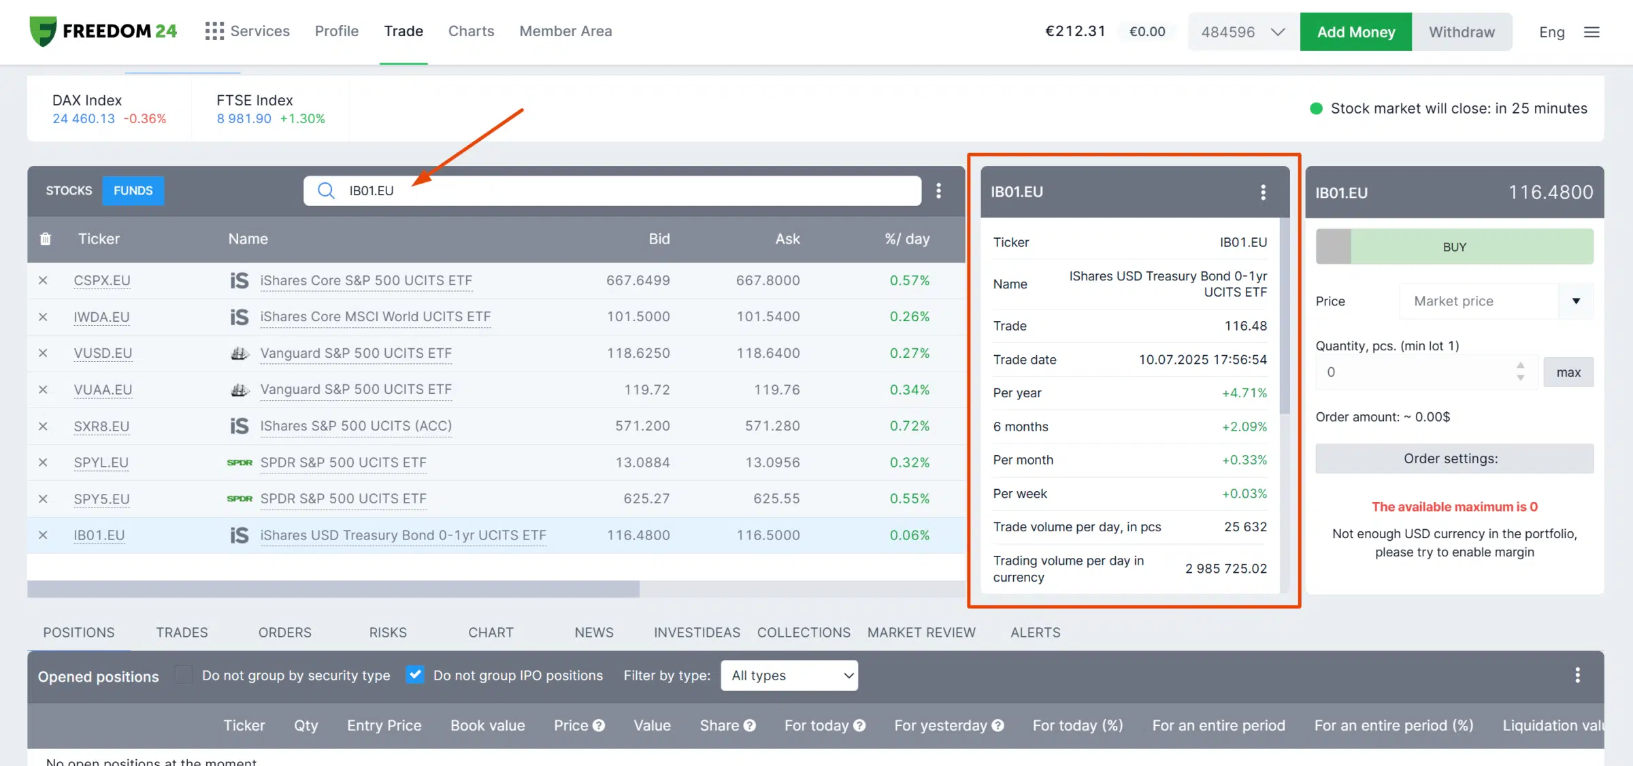Click the watchlist horizontal scrollbar
1633x766 pixels.
pyautogui.click(x=333, y=589)
